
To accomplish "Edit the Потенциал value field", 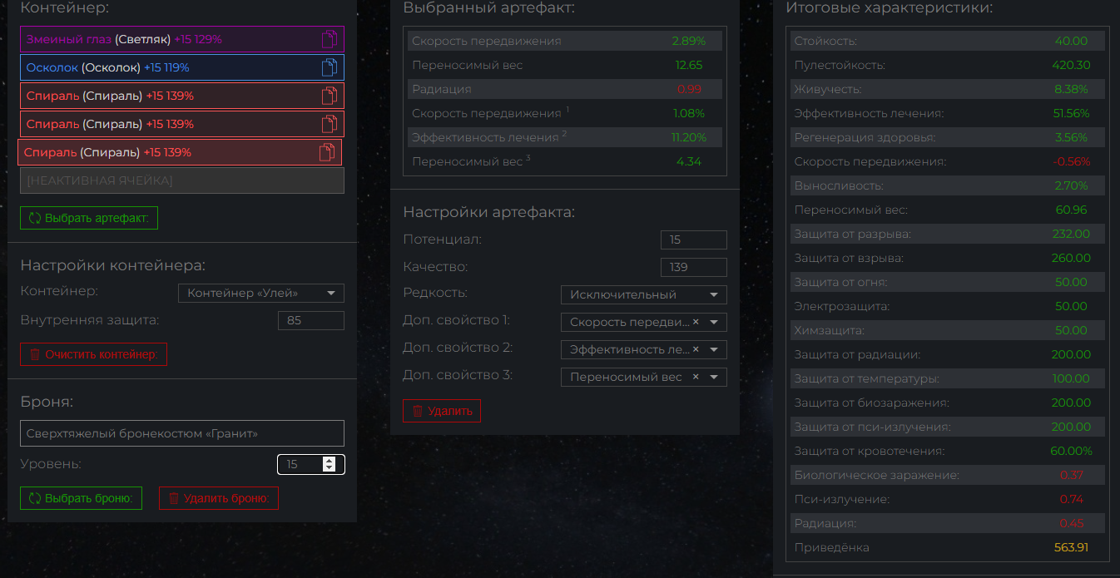I will point(694,240).
